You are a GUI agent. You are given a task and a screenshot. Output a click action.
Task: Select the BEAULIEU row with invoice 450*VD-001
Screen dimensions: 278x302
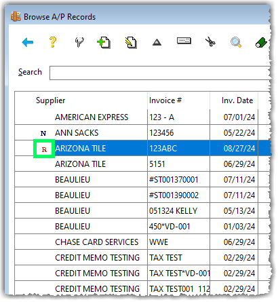pos(143,227)
